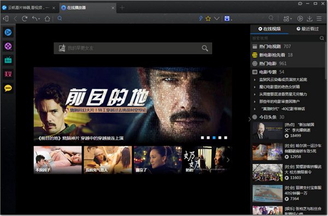Select the fourth carousel indicator dot

coord(220,138)
